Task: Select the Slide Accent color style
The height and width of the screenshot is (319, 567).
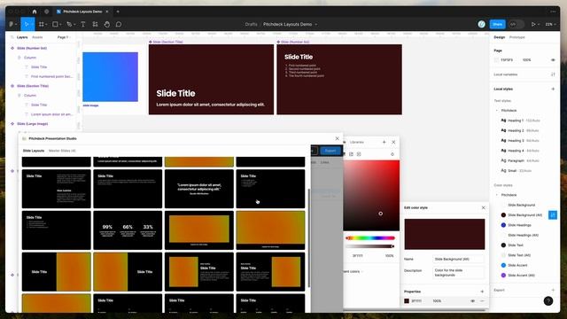Action: pyautogui.click(x=517, y=266)
